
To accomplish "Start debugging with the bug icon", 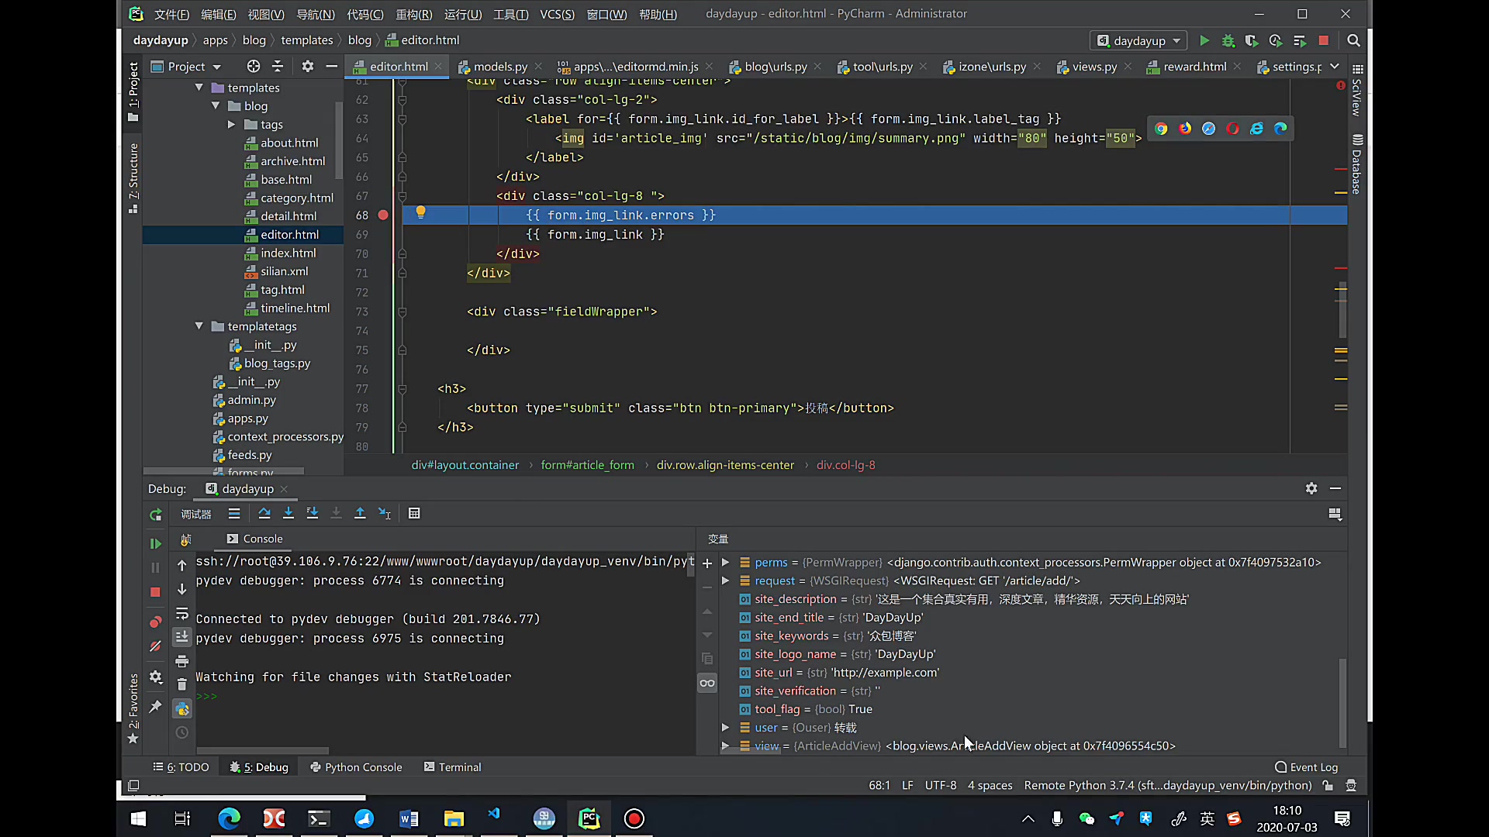I will pyautogui.click(x=1228, y=40).
